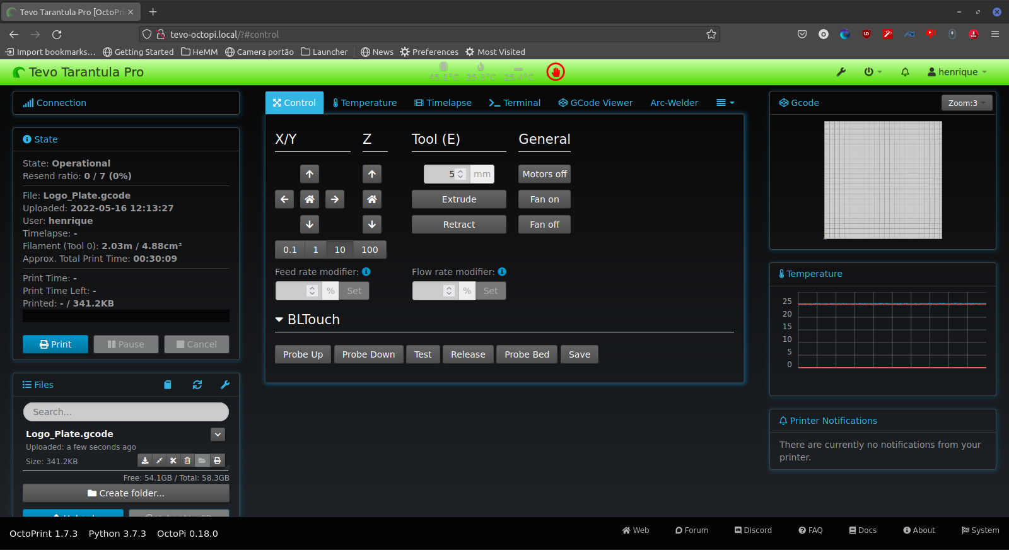The width and height of the screenshot is (1009, 550).
Task: Open the extra tabs hamburger dropdown
Action: (x=725, y=103)
